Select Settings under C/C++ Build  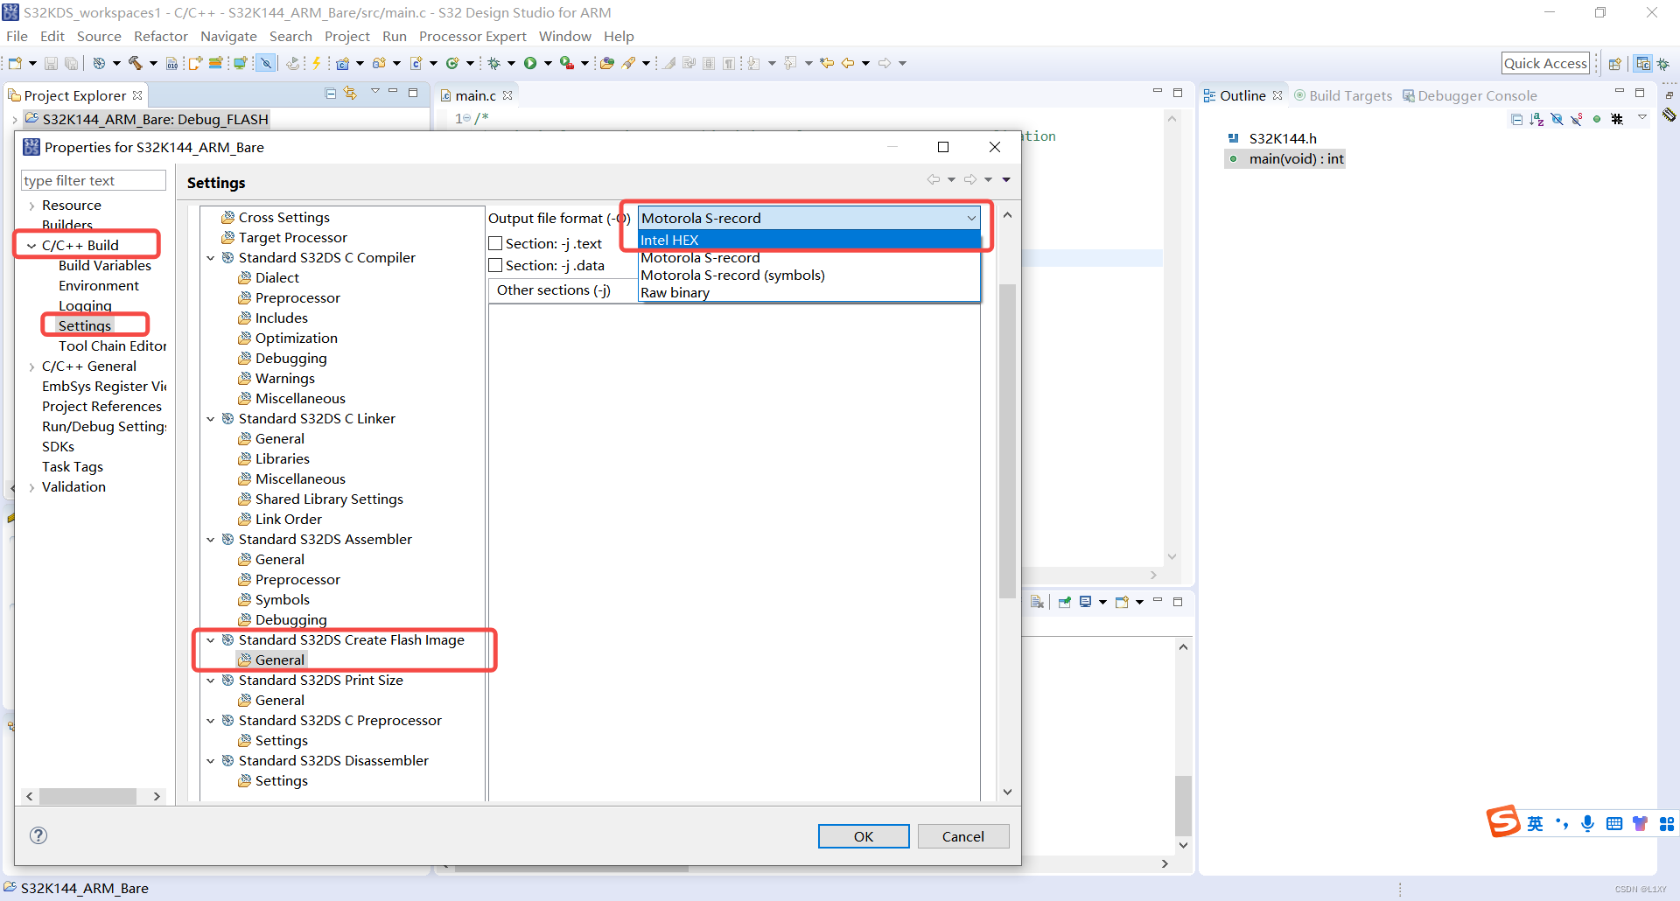tap(85, 325)
